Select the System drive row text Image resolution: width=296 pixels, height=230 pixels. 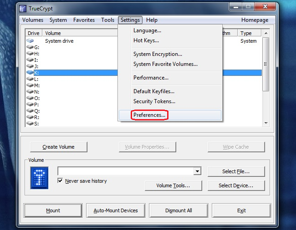[59, 41]
